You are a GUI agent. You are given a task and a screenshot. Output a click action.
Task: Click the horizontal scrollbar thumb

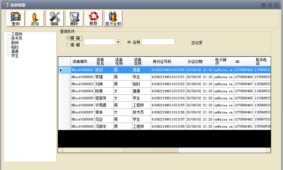121,150
